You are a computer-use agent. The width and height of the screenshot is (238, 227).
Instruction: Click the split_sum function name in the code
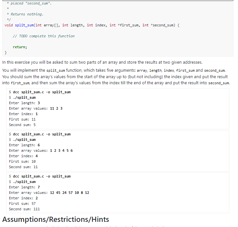tap(24, 25)
